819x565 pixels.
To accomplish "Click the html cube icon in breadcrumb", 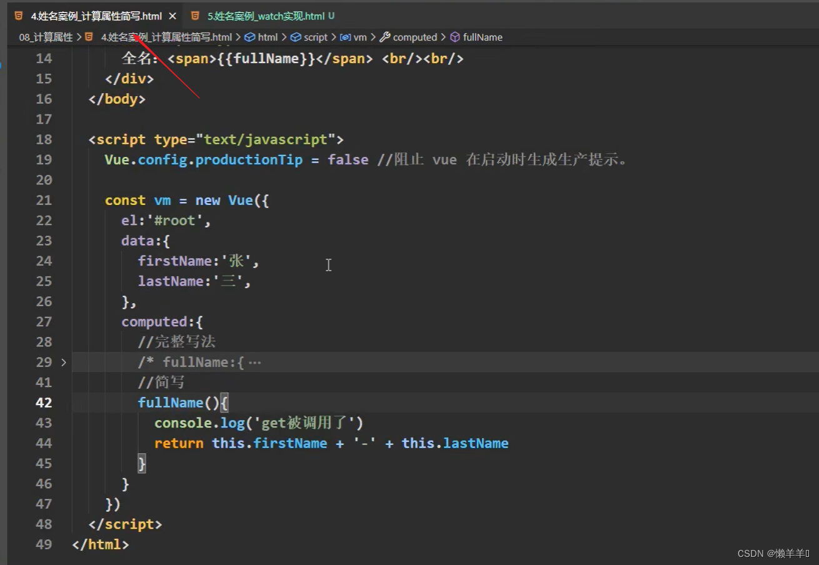I will point(250,37).
